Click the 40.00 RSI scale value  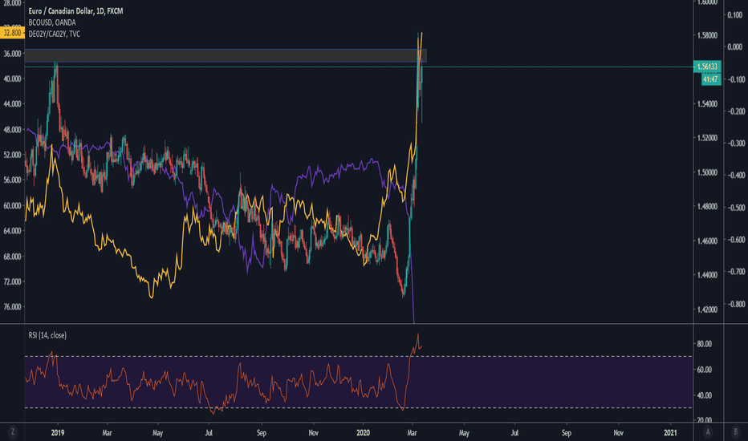(705, 395)
